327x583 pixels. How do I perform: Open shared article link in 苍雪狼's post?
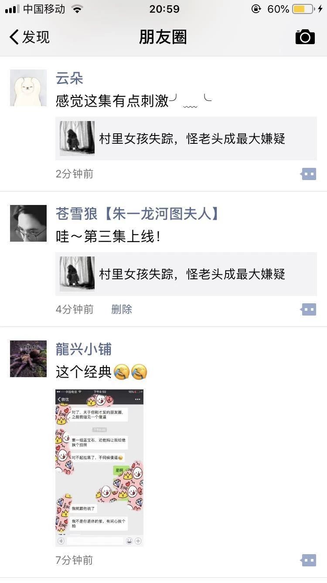(186, 274)
